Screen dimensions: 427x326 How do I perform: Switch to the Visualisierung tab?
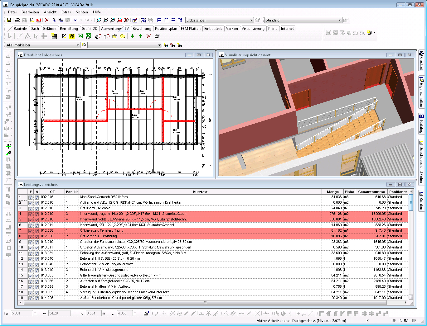253,29
